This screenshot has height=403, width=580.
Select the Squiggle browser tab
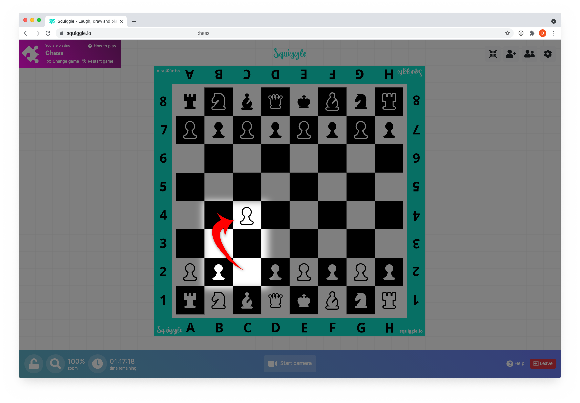point(86,21)
